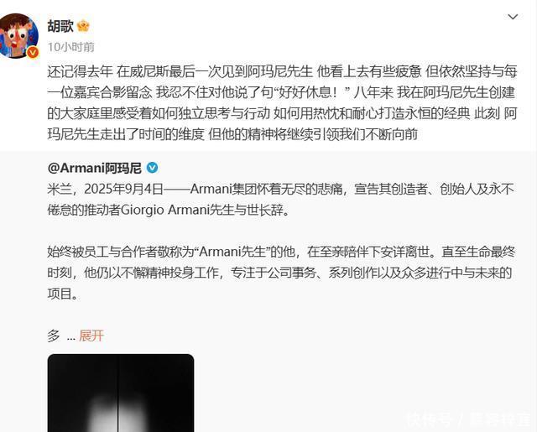Viewport: 537px width, 432px height.
Task: Click the line 玛尼先生走出了时间的维度
Action: click(x=126, y=134)
